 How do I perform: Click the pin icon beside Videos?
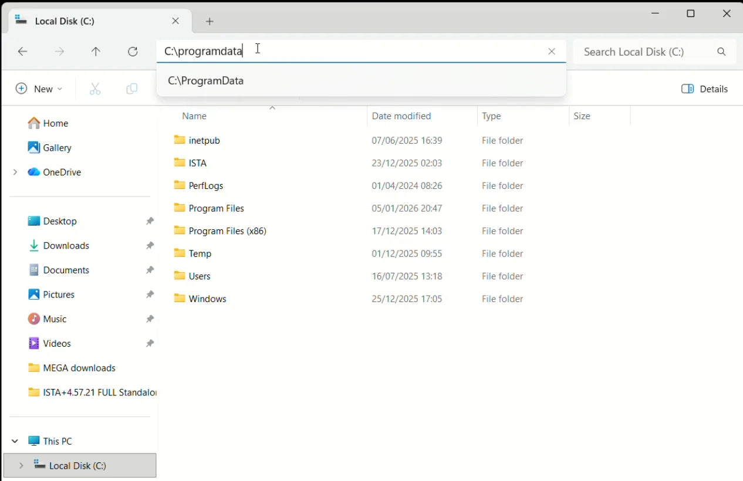[x=150, y=344]
